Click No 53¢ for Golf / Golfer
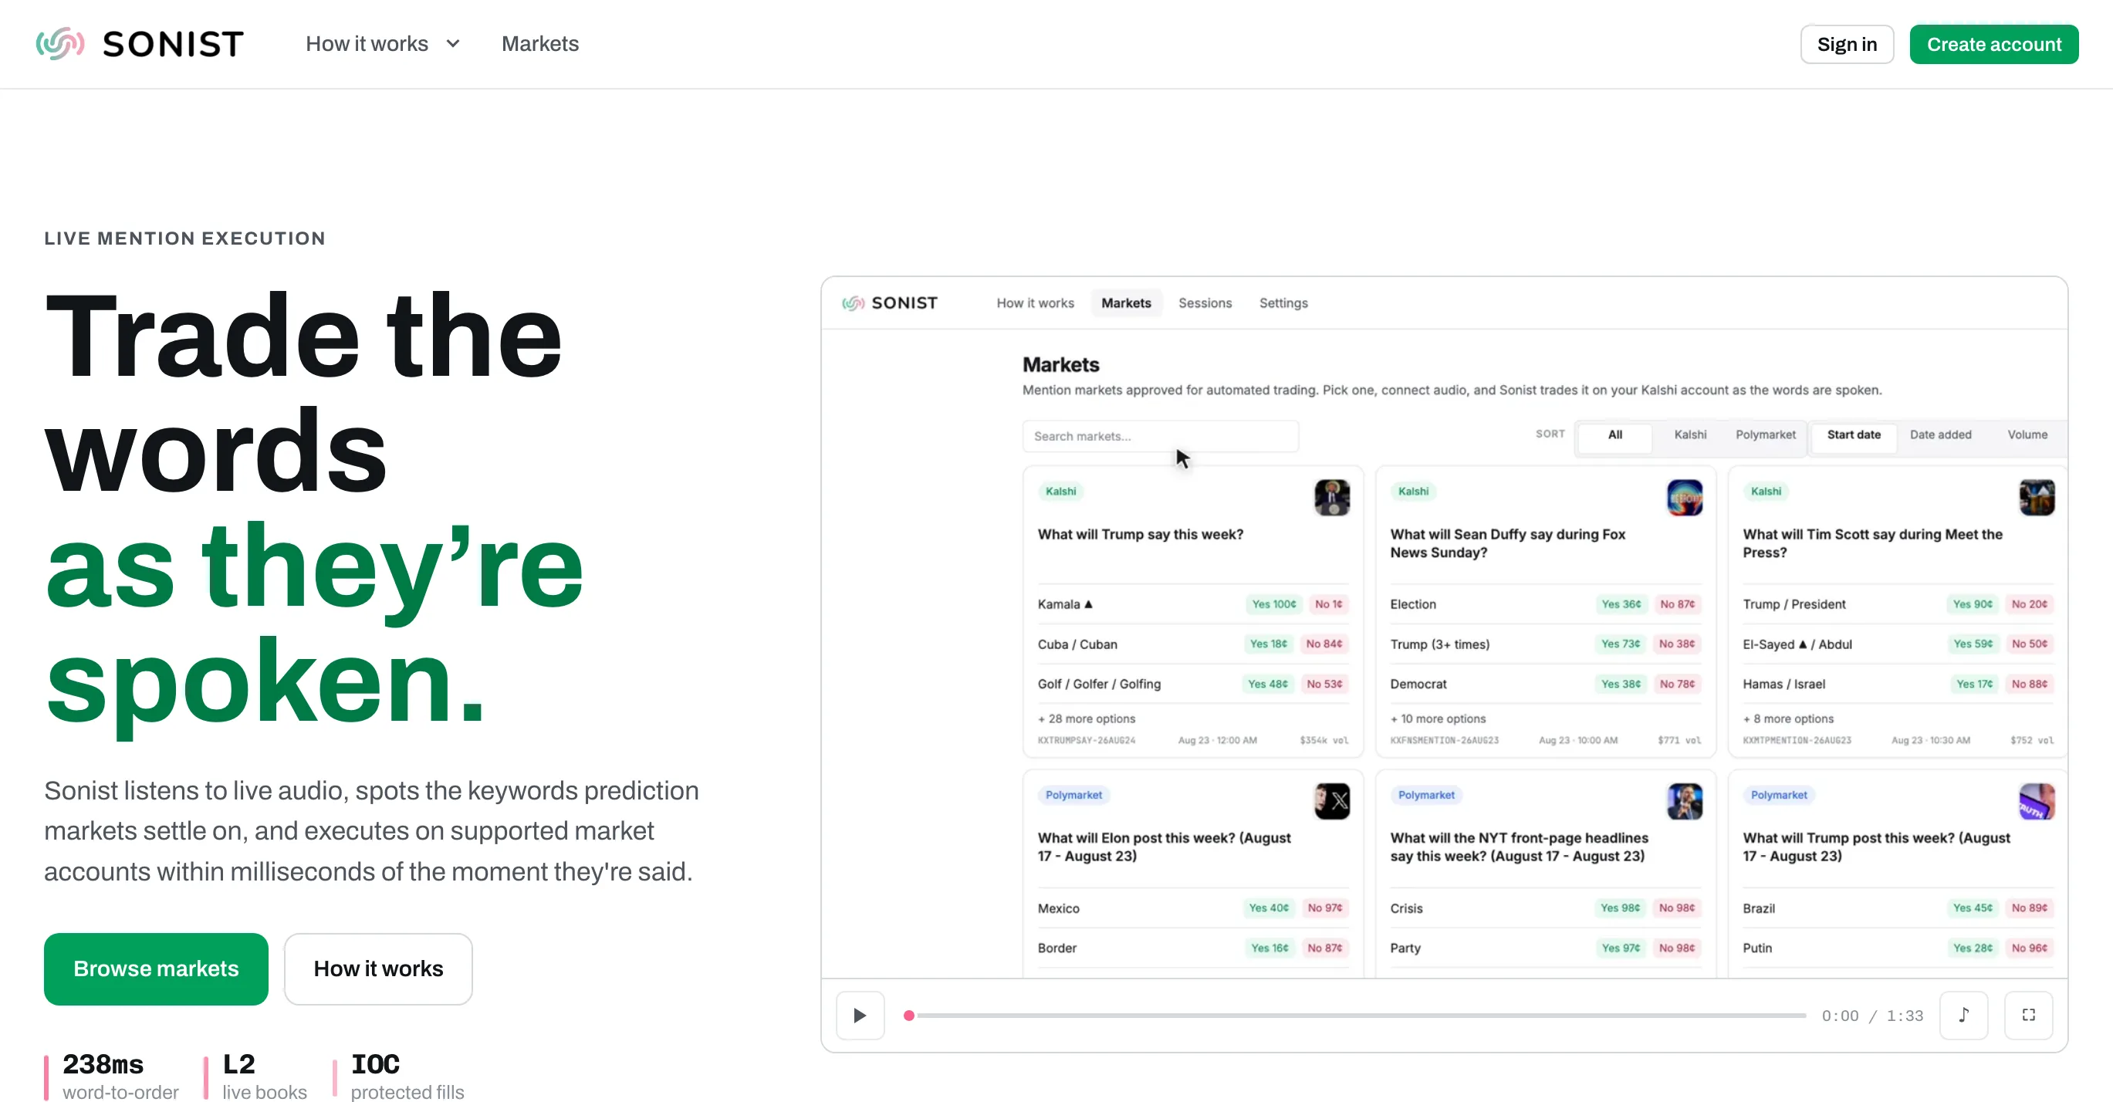Screen dimensions: 2113x1102 coord(1324,684)
